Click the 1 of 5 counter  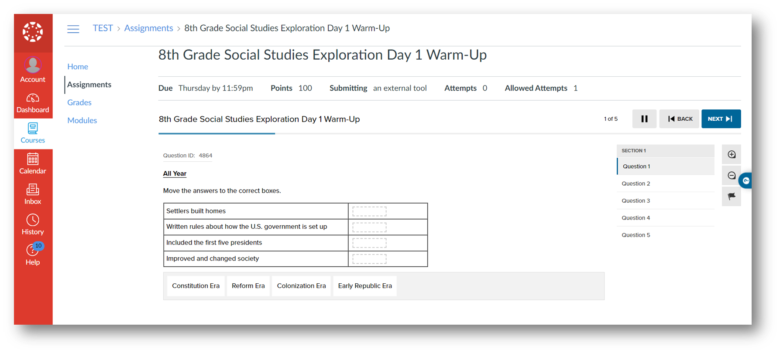point(611,119)
